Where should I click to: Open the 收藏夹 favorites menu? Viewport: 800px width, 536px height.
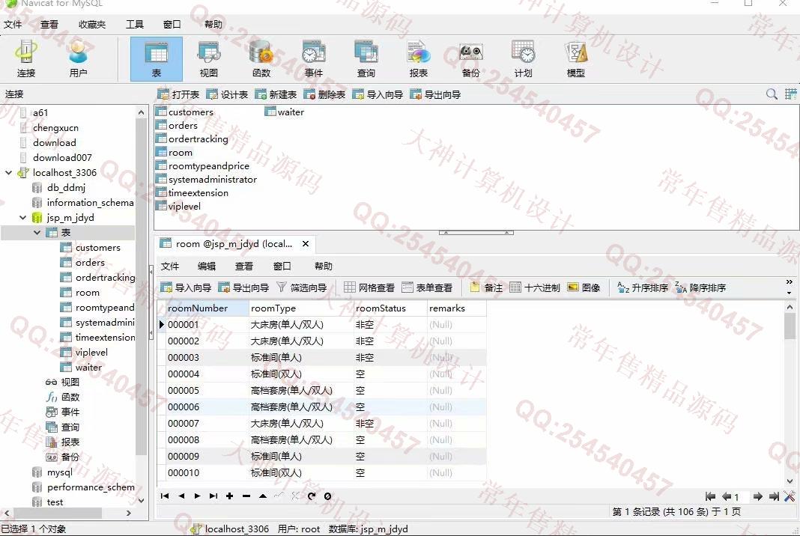click(x=92, y=24)
